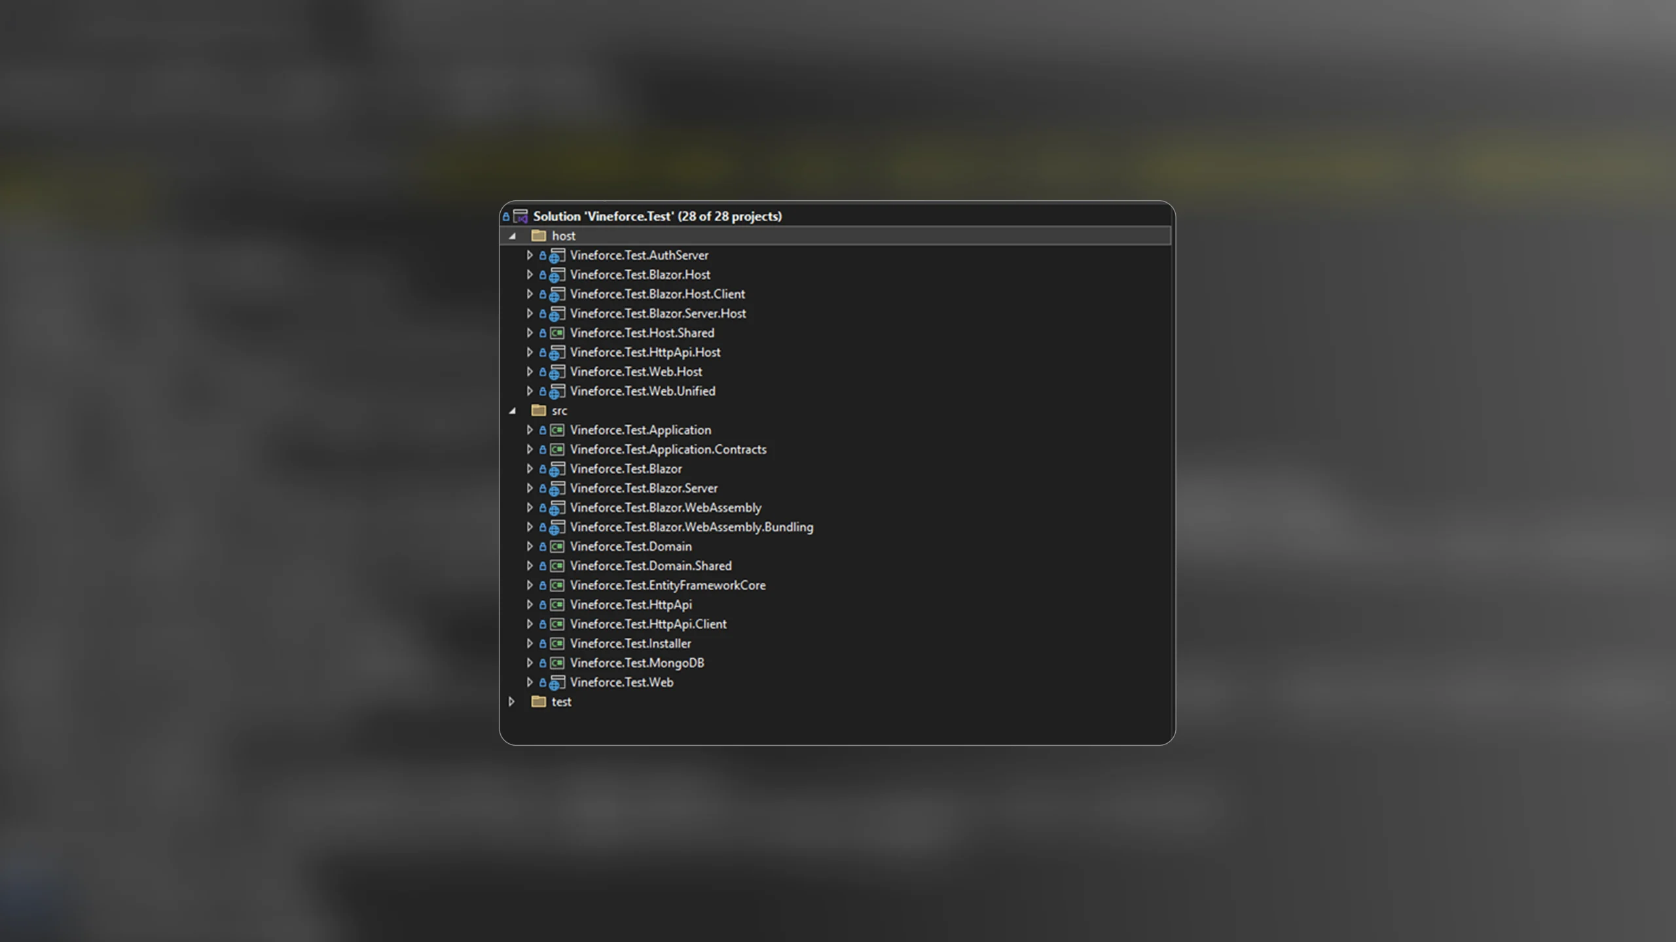Click the C# project icon of Vineforce.Test.Application.Contracts
1676x942 pixels.
pyautogui.click(x=557, y=449)
